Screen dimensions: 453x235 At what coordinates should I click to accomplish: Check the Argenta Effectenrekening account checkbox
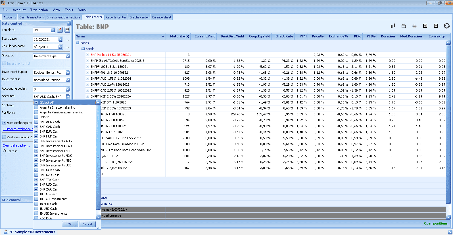coord(36,107)
